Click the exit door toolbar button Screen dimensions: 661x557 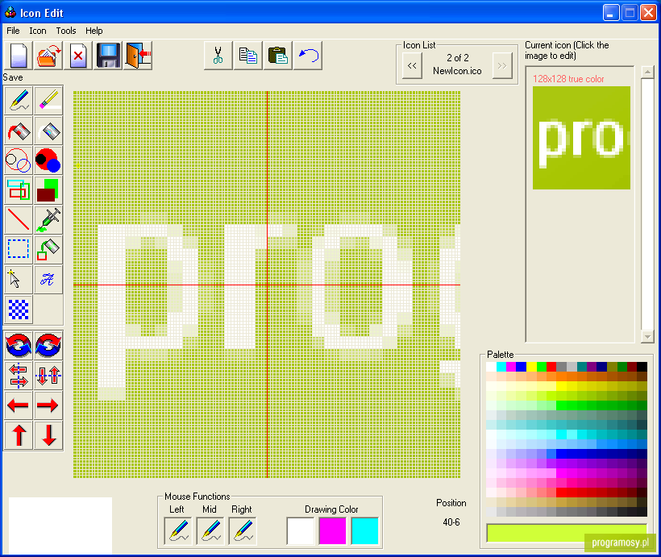pos(138,56)
